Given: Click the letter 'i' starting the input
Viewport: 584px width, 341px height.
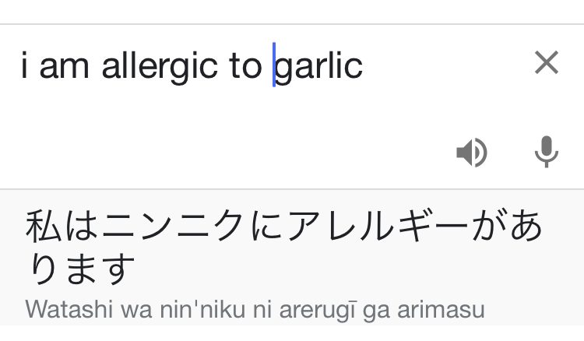Looking at the screenshot, I should [x=25, y=65].
